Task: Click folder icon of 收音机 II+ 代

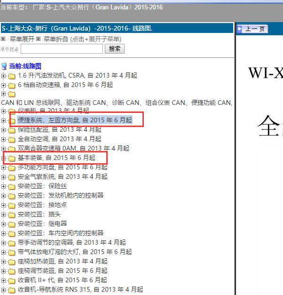Action: 12,281
